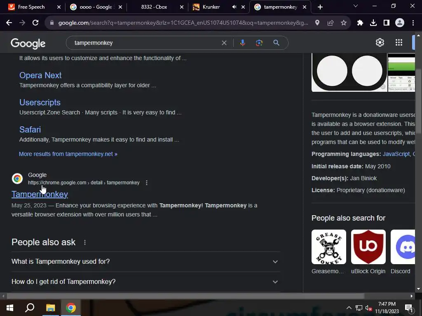Open a new tab with plus button
The width and height of the screenshot is (422, 316).
(320, 7)
